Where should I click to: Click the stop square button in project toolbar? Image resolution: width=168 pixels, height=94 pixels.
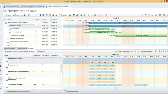click(x=95, y=15)
